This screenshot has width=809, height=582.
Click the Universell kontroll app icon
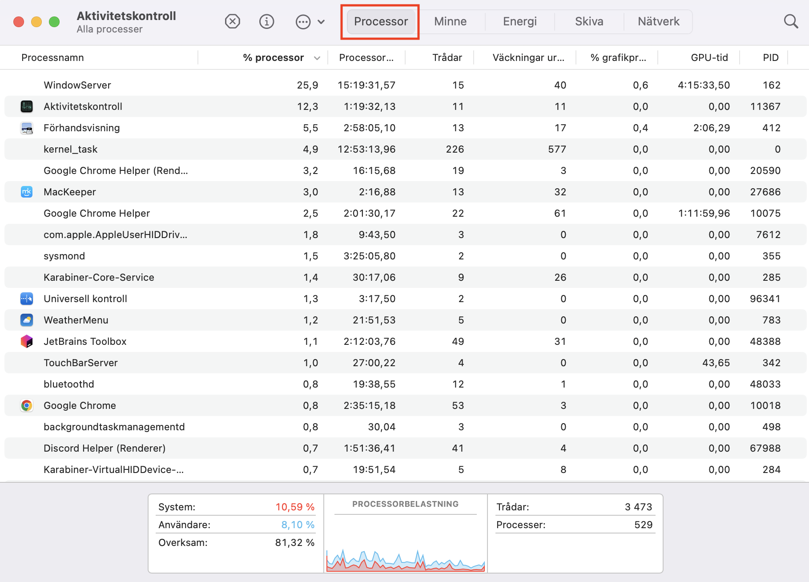(x=27, y=299)
